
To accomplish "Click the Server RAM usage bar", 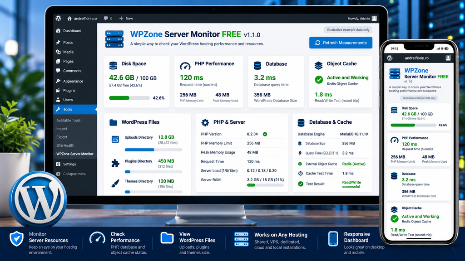I will click(265, 185).
